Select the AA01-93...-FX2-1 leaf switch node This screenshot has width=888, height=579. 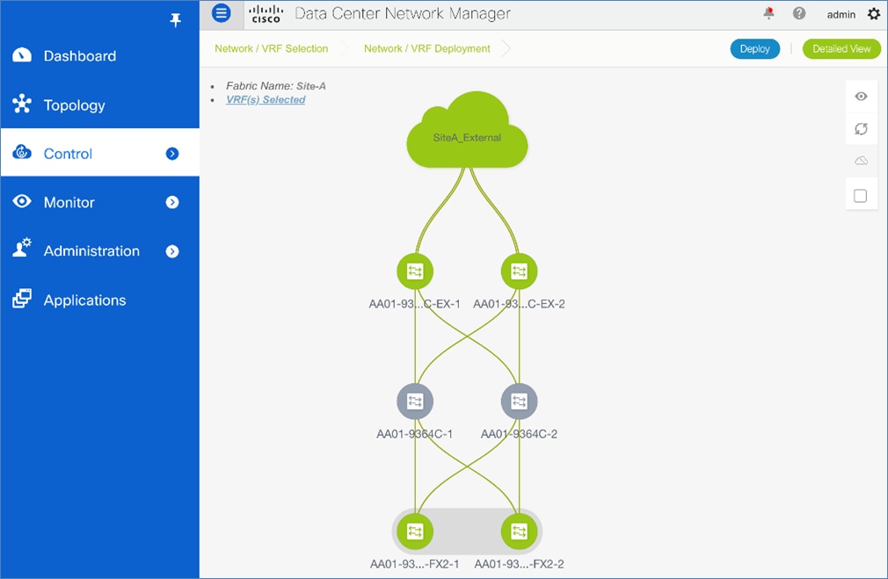click(x=415, y=532)
